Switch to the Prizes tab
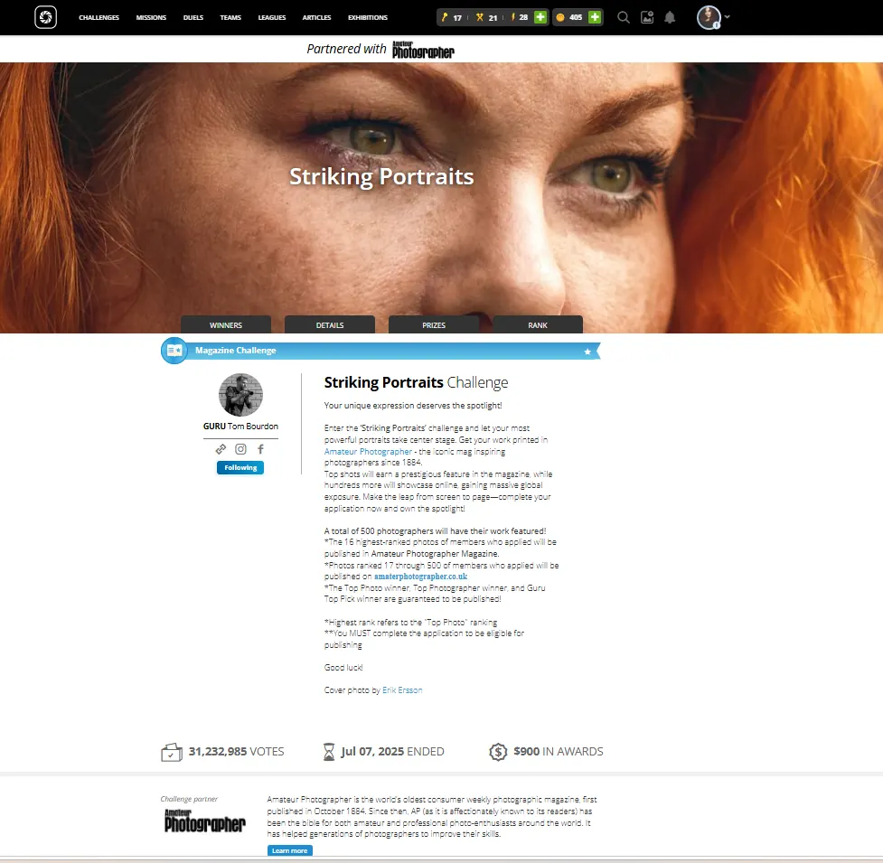This screenshot has height=863, width=883. (x=434, y=324)
